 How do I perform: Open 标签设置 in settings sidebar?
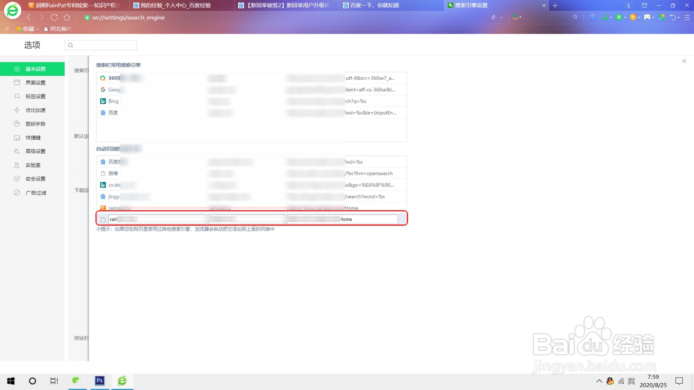[32, 97]
